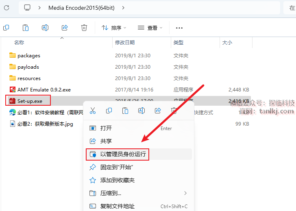Click the refresh icon in address bar

(x=7, y=8)
